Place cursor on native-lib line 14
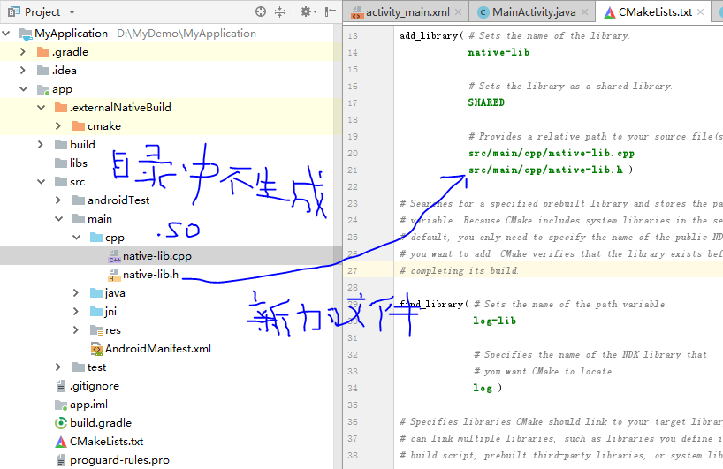The width and height of the screenshot is (723, 469). click(498, 52)
